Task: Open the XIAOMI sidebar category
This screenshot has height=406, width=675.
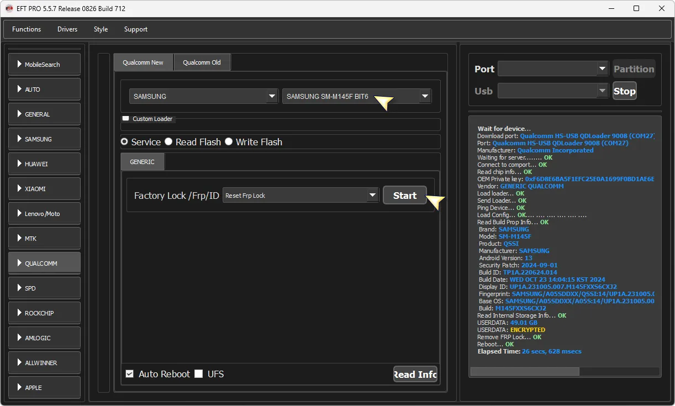Action: [x=44, y=188]
